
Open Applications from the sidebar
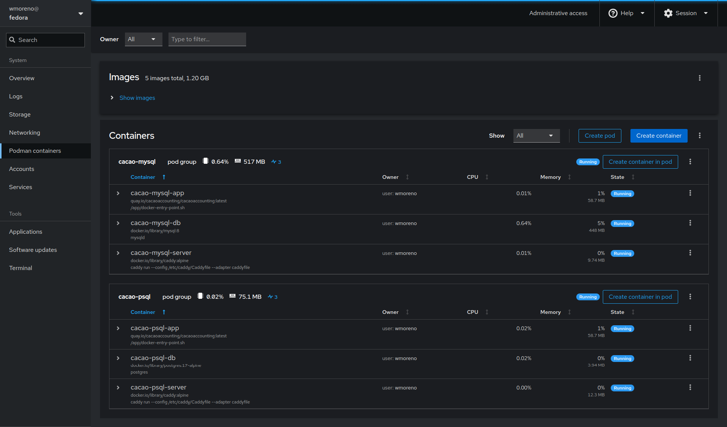[x=45, y=232]
